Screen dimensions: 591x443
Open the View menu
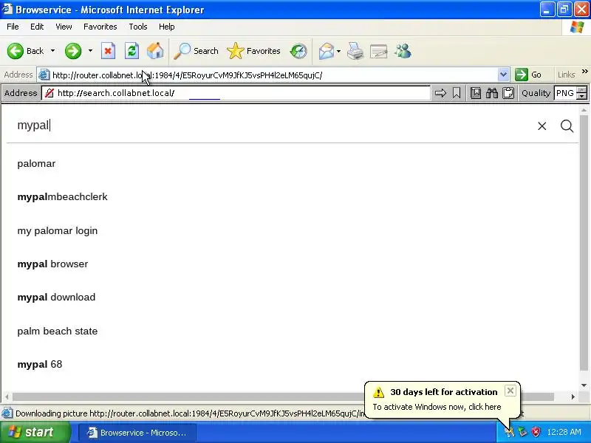coord(64,27)
